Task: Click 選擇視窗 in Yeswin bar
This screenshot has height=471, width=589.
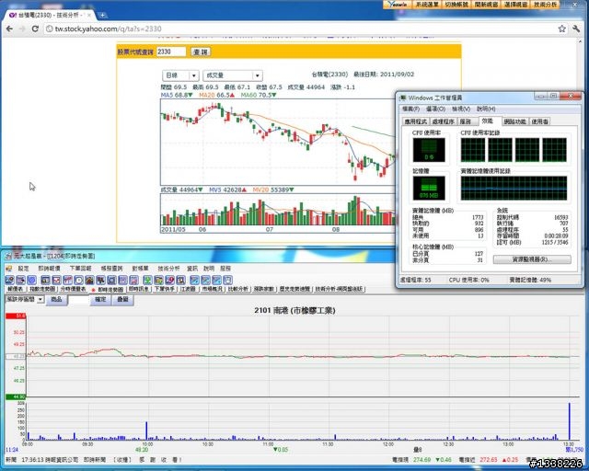Action: (x=515, y=5)
